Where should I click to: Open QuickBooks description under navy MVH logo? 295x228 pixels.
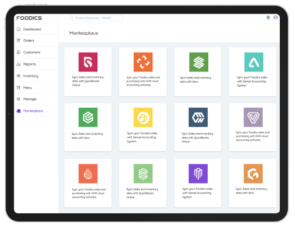[197, 138]
